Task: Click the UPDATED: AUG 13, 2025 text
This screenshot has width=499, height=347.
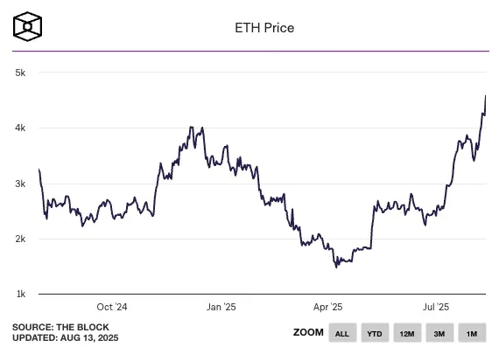Action: click(x=66, y=337)
